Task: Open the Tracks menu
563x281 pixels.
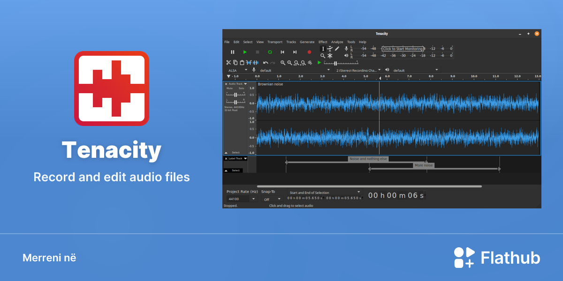Action: pyautogui.click(x=291, y=42)
